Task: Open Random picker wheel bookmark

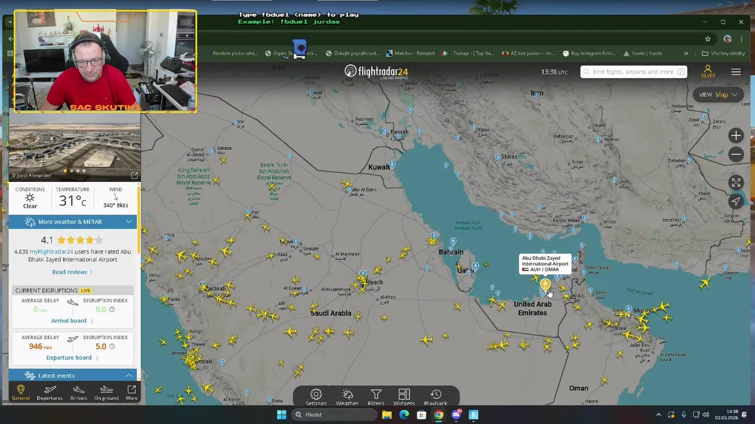Action: [x=235, y=53]
